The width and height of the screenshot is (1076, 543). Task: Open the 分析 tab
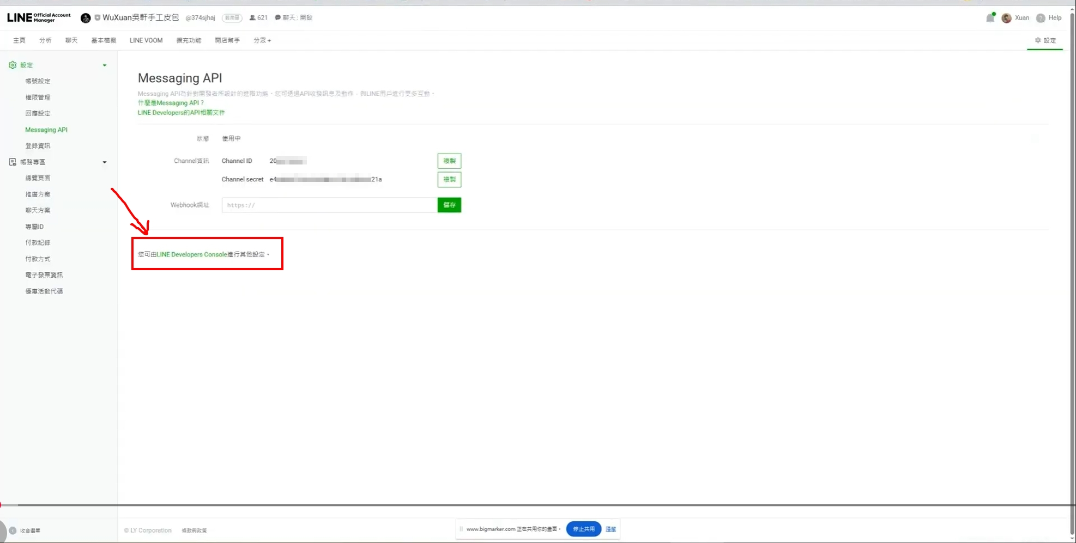point(45,40)
